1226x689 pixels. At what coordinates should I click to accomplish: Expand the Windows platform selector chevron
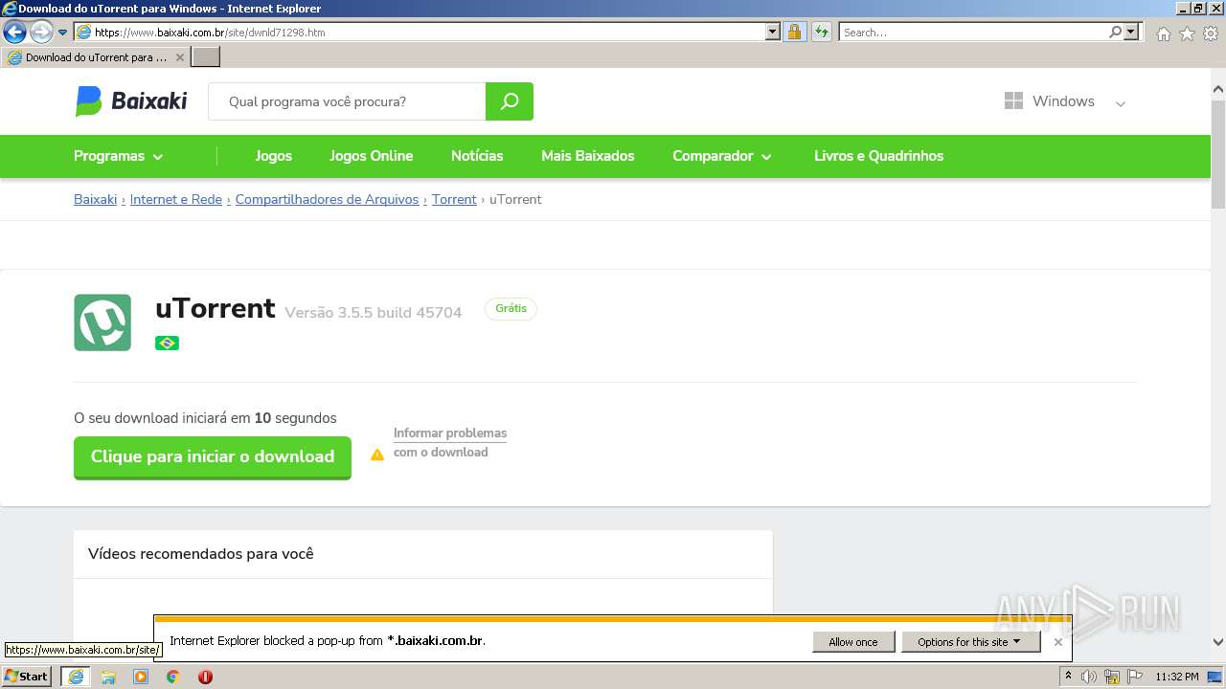(x=1121, y=103)
